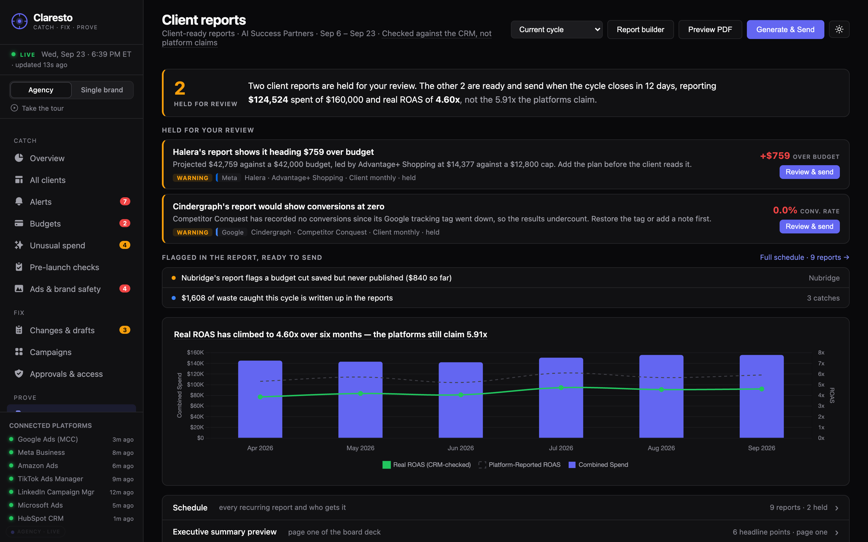Click the play icon beside Take the tour
868x542 pixels.
(14, 108)
